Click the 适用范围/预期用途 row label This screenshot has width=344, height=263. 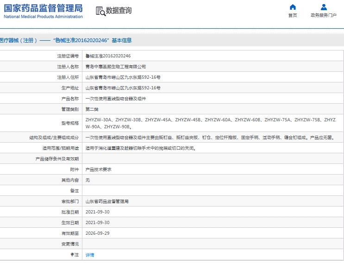61,148
